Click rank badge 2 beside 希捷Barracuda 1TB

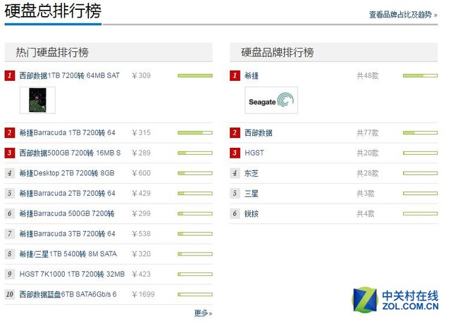click(x=9, y=133)
